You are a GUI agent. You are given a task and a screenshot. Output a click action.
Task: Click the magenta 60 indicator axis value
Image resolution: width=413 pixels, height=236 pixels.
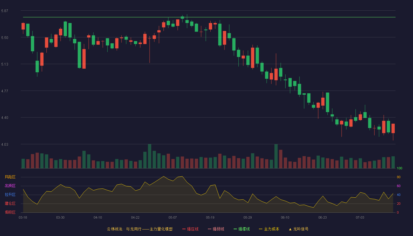[x=399, y=186]
